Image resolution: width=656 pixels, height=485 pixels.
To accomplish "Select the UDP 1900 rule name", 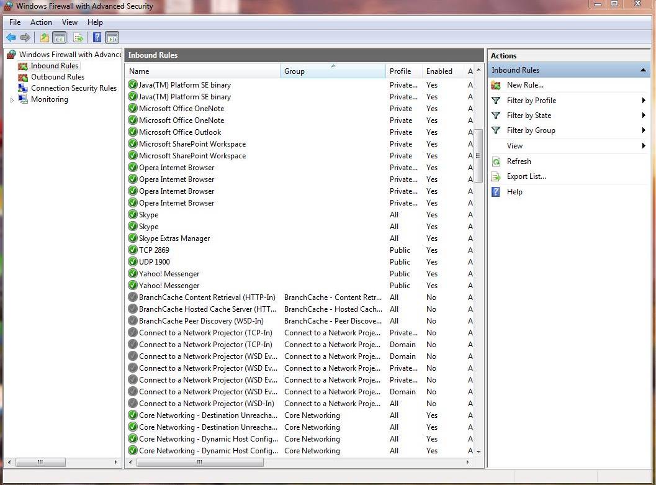I will coord(155,261).
